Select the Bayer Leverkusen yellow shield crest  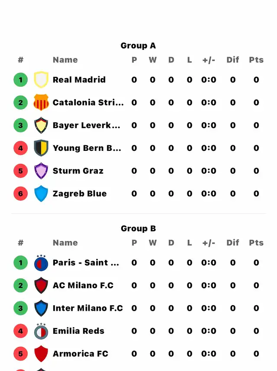(41, 125)
